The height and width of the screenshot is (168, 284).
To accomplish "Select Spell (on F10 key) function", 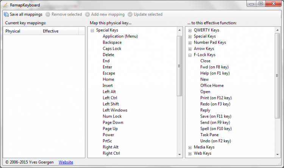I will coord(216,129).
